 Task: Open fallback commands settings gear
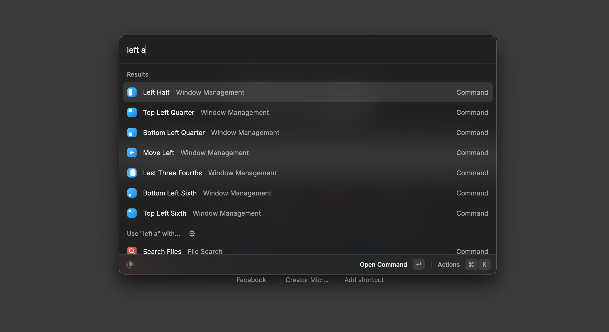[x=192, y=234]
